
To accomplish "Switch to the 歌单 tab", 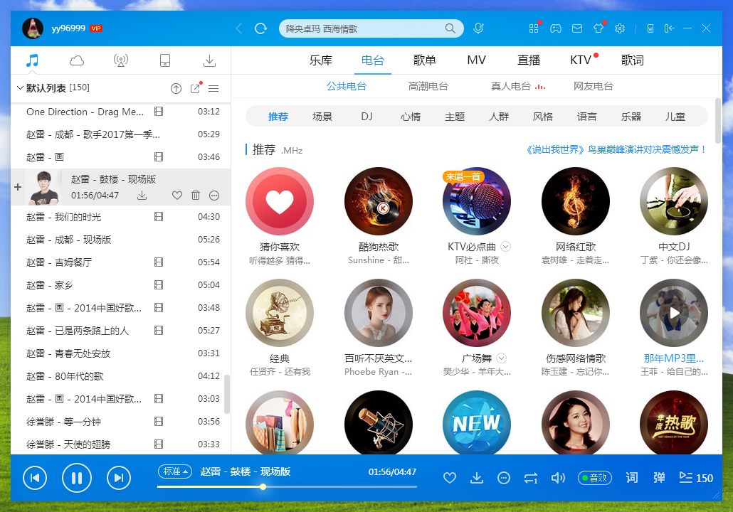I will pos(425,60).
